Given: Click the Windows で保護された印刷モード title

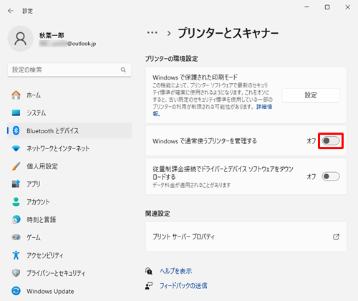Looking at the screenshot, I should click(195, 77).
